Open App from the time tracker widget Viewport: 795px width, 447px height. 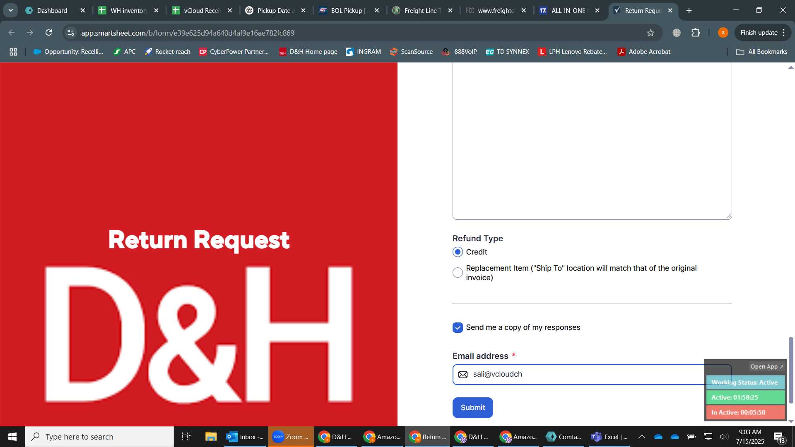(x=766, y=367)
